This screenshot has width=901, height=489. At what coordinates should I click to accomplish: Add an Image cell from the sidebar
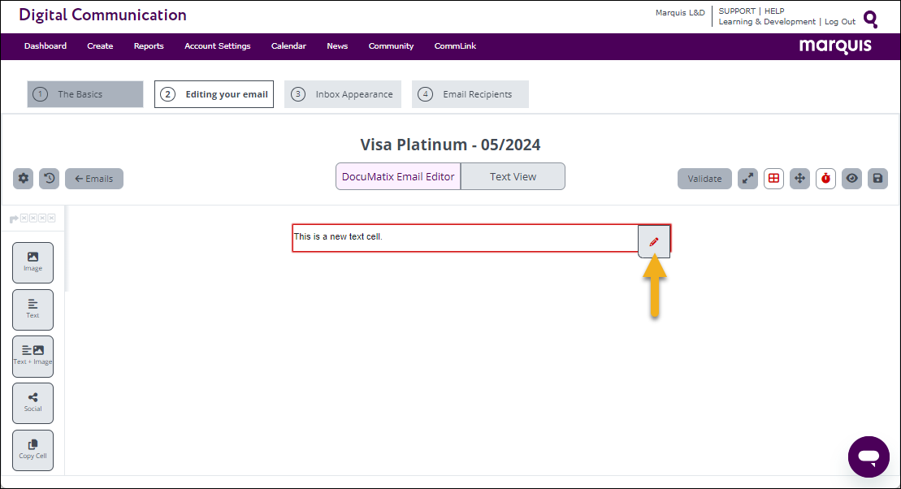tap(32, 262)
